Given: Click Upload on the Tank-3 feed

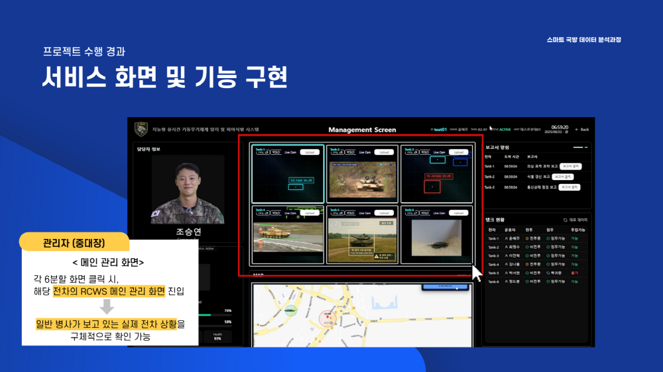Looking at the screenshot, I should tap(458, 152).
